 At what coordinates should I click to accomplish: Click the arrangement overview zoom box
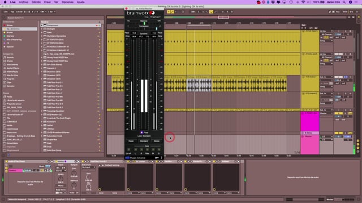point(223,17)
